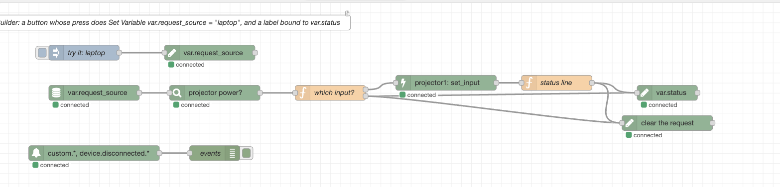Click output port of custom.* events node
This screenshot has height=187, width=780.
[x=159, y=153]
